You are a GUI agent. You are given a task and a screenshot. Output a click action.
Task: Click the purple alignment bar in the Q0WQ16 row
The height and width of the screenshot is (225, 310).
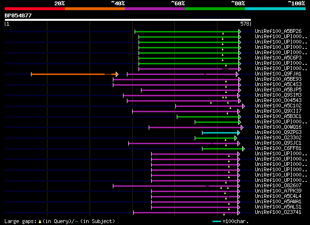point(196,128)
